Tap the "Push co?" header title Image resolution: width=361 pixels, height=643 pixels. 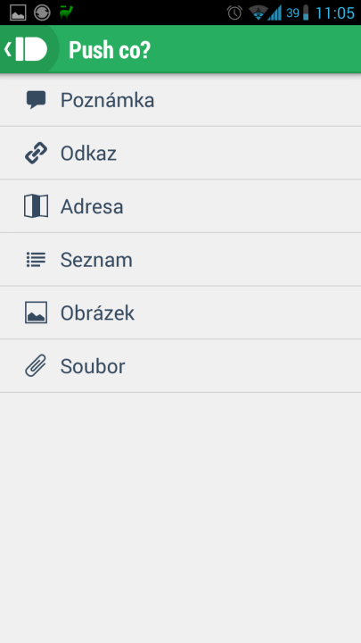[x=110, y=50]
